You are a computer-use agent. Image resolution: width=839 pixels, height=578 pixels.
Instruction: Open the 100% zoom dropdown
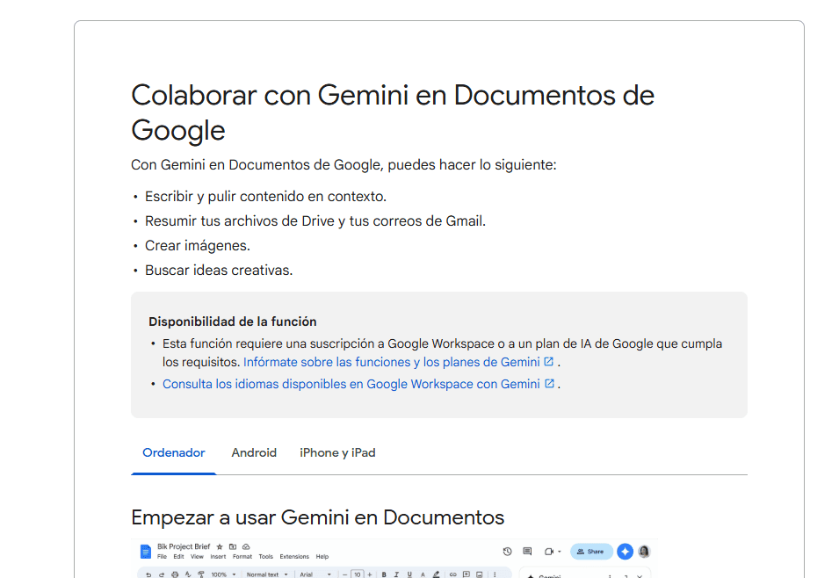221,574
